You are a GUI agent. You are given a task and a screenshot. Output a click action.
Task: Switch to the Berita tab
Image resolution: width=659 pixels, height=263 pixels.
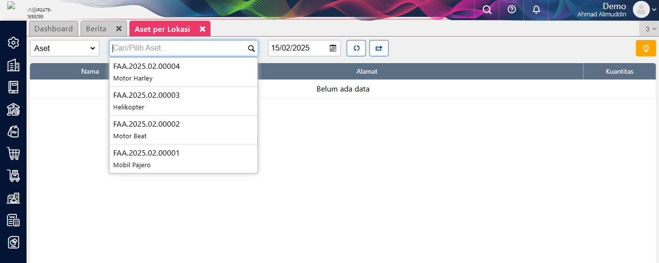point(96,29)
